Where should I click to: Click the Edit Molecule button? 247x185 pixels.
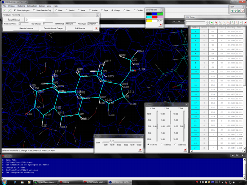(x=80, y=28)
